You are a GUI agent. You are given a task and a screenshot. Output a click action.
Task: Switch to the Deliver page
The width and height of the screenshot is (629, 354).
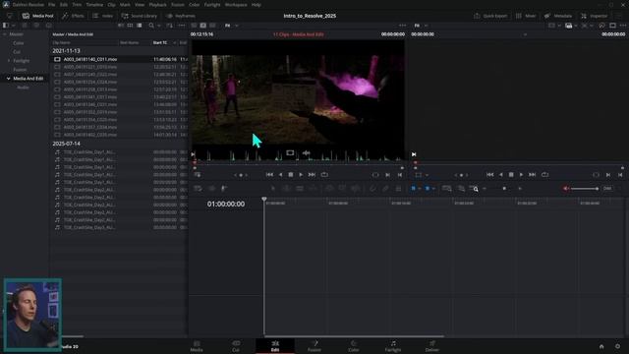[432, 346]
